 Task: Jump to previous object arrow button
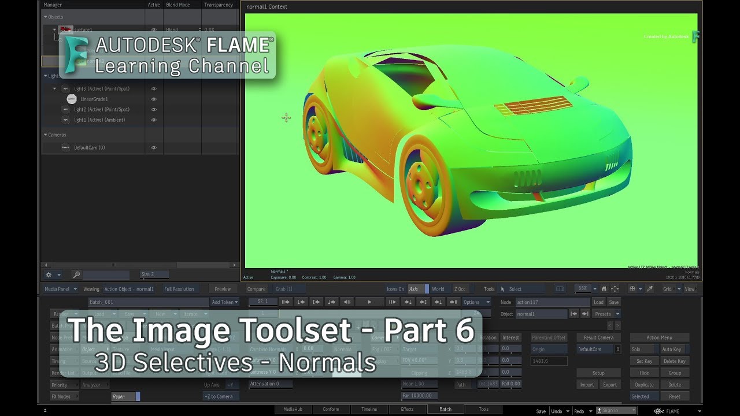(x=573, y=314)
